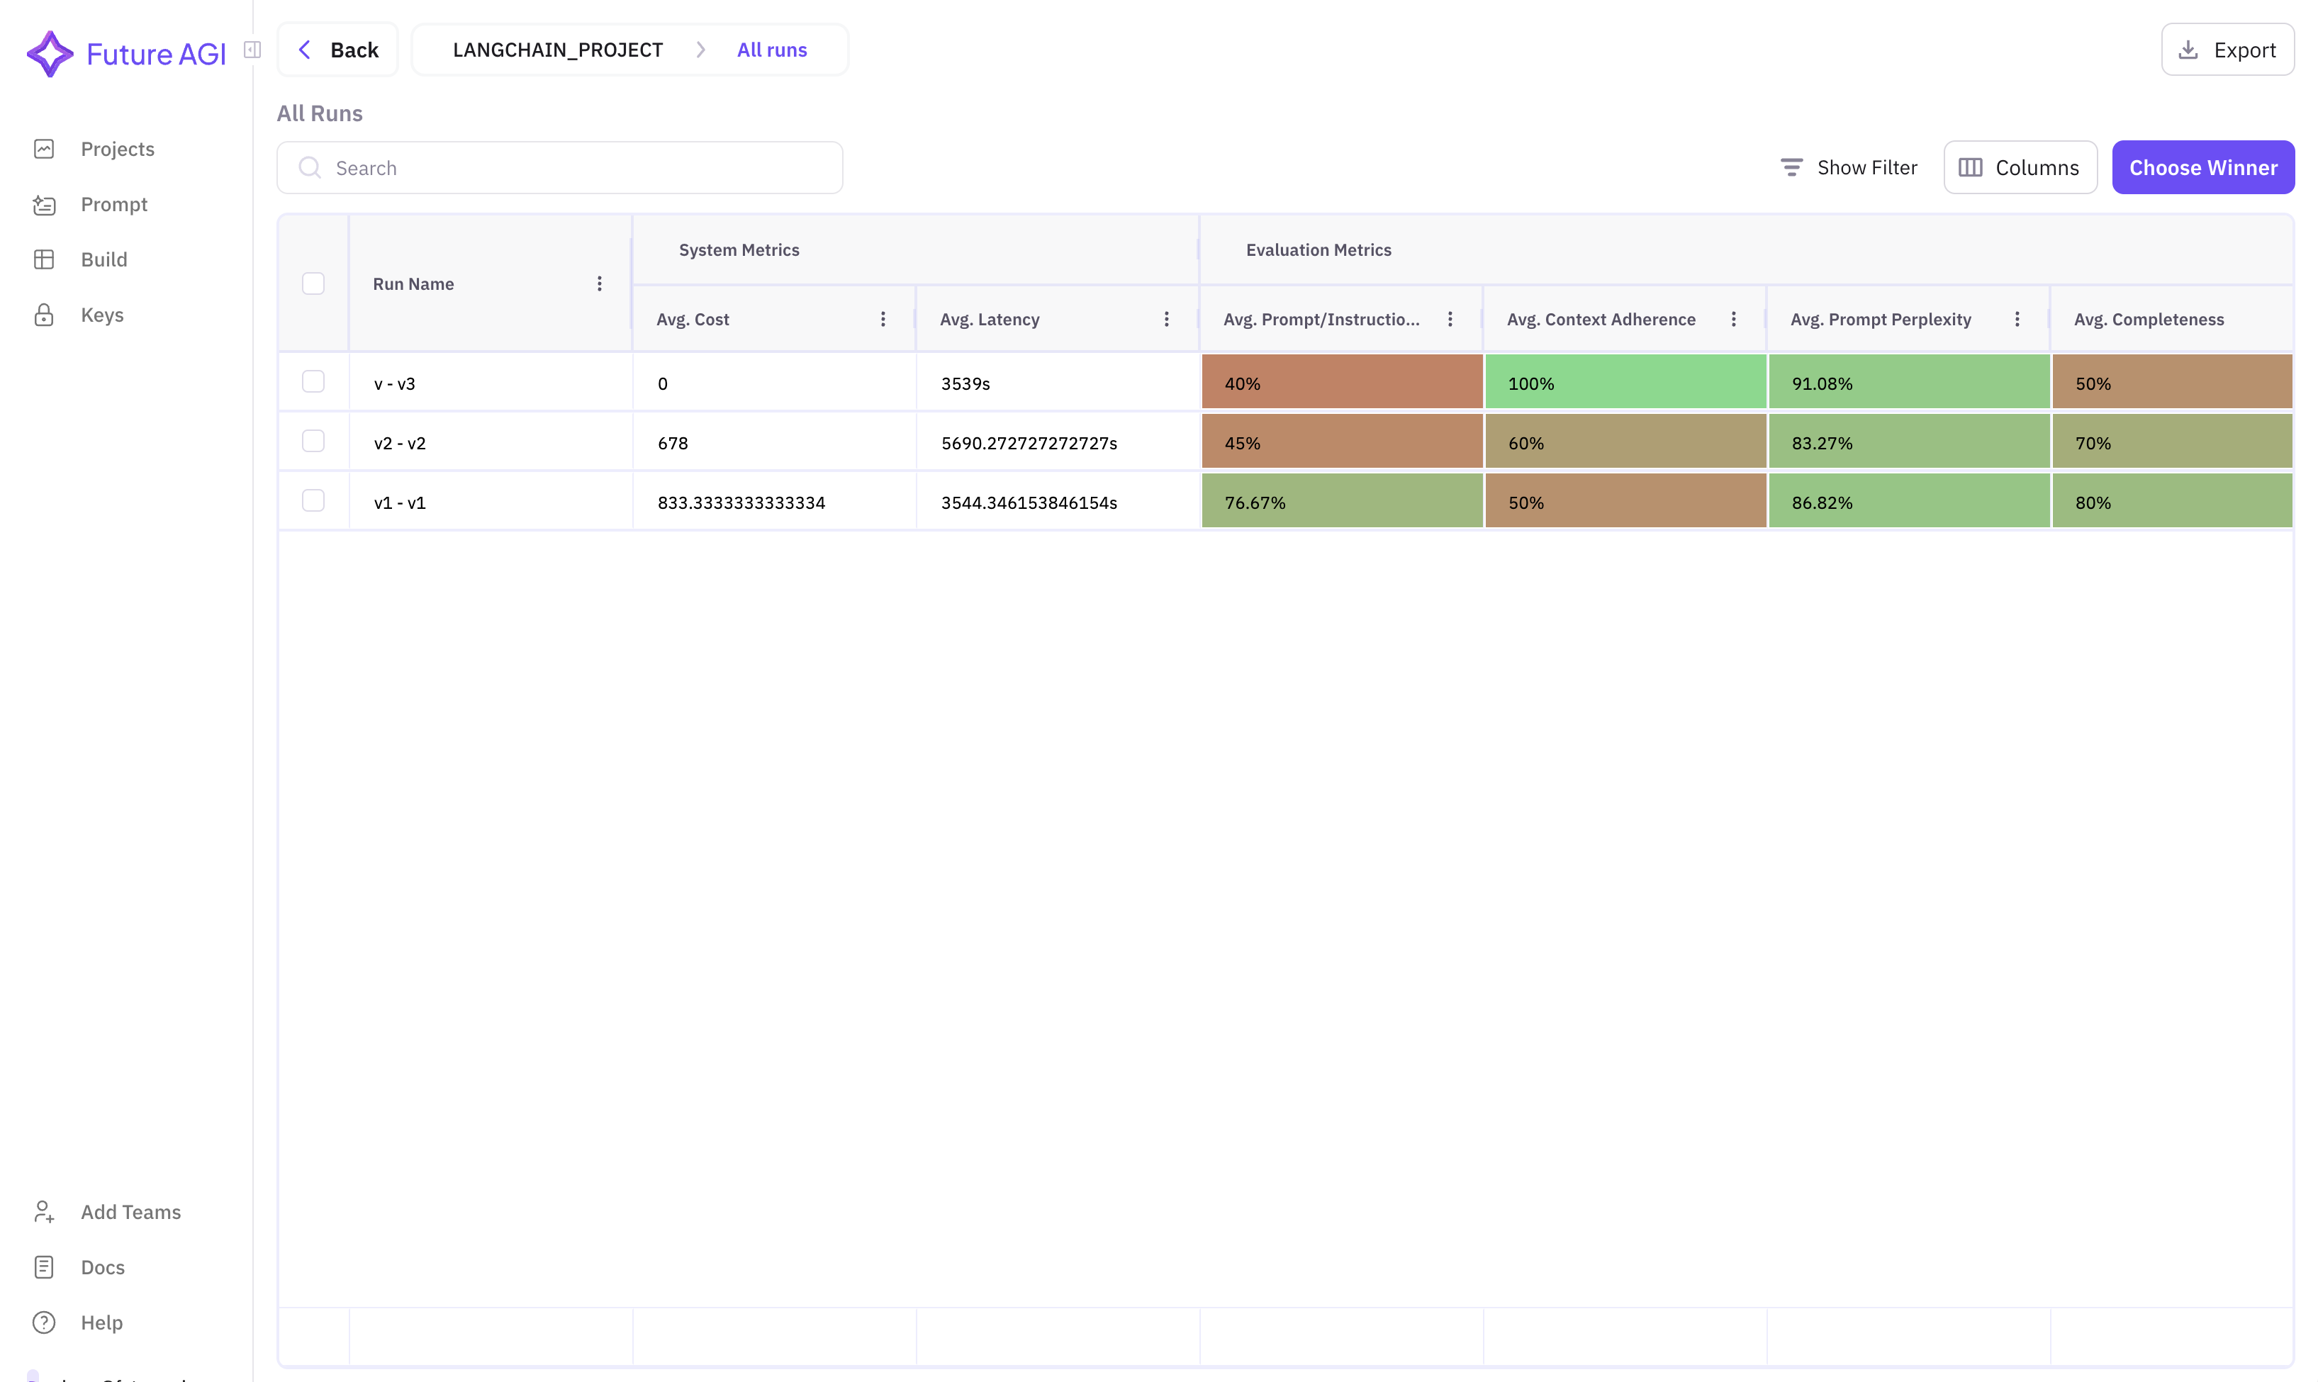Toggle the select-all checkbox in table header
The width and height of the screenshot is (2318, 1382).
[313, 283]
